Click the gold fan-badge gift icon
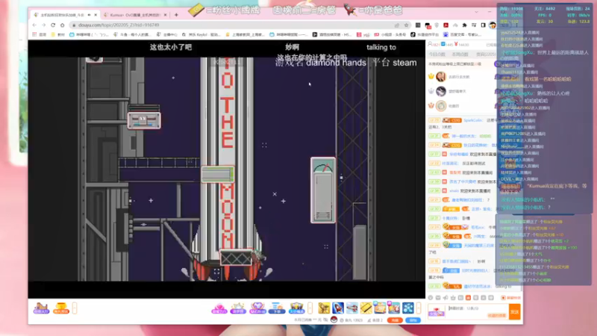597x336 pixels. click(x=366, y=308)
